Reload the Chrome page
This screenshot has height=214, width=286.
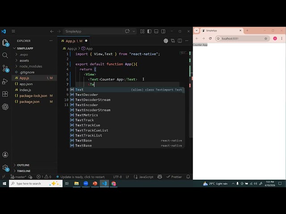pos(210,39)
